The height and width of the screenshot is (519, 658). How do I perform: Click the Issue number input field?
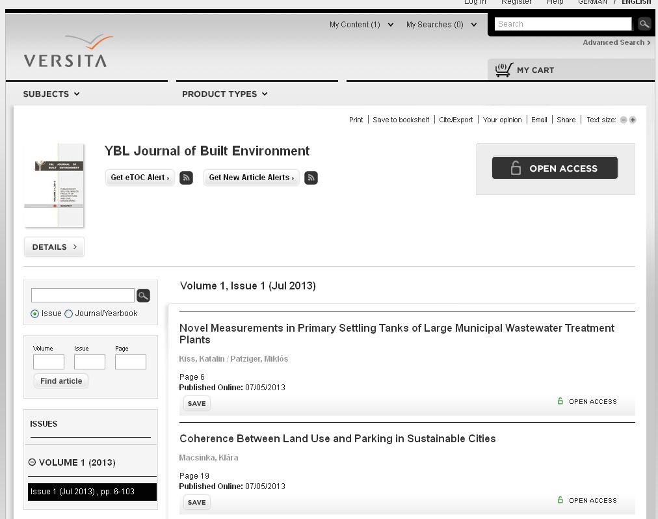[x=89, y=362]
